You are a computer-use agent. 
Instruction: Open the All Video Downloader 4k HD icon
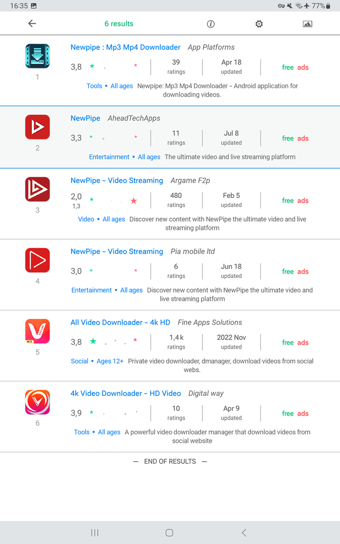pos(37,331)
